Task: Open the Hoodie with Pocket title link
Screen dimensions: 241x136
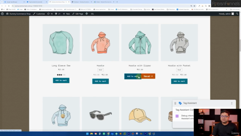Action: [179, 65]
